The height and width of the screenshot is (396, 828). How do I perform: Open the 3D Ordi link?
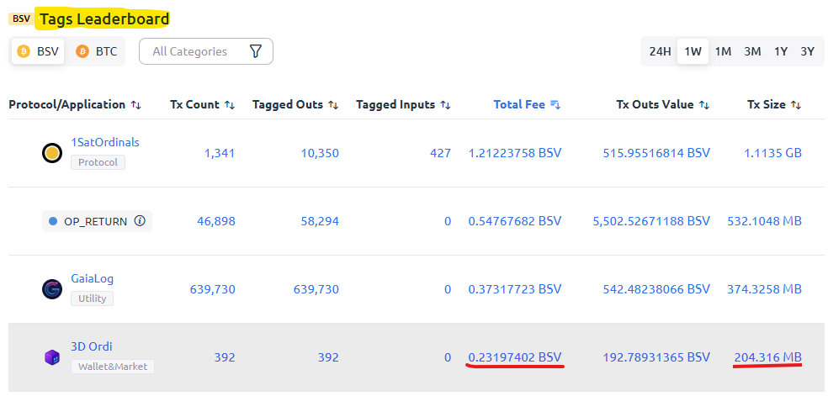(x=92, y=346)
